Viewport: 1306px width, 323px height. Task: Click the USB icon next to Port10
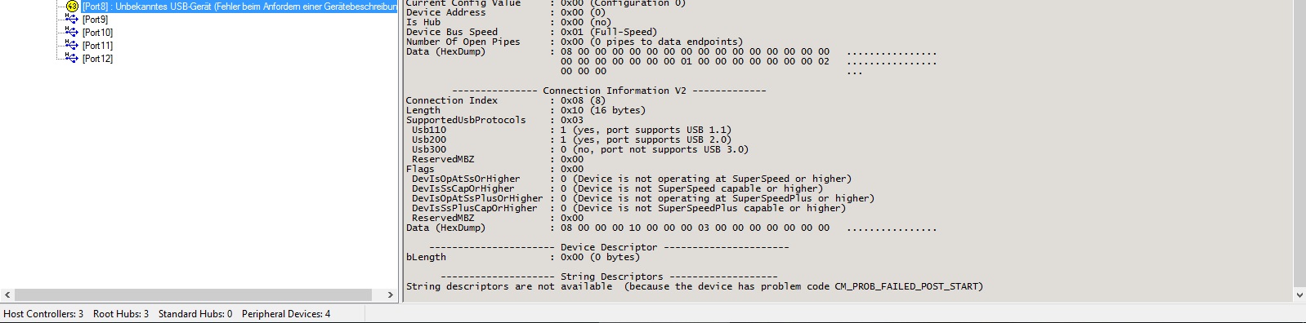tap(72, 32)
